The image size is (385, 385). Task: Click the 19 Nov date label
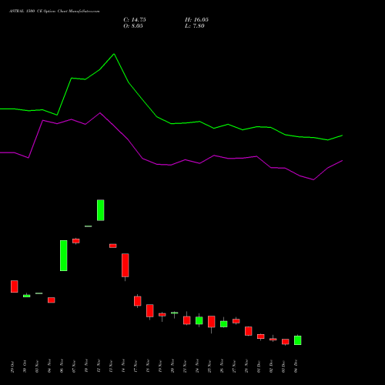coord(160,367)
